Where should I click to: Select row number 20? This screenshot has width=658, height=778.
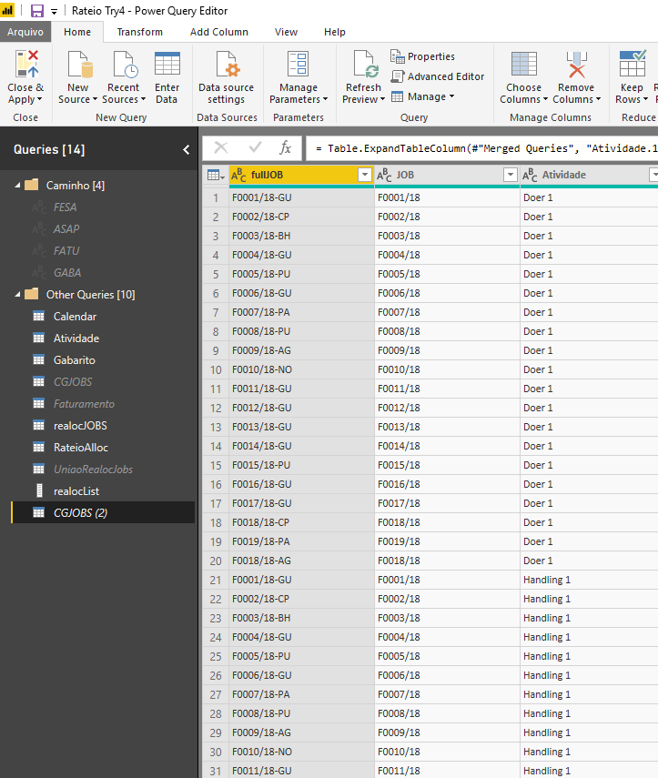[216, 561]
